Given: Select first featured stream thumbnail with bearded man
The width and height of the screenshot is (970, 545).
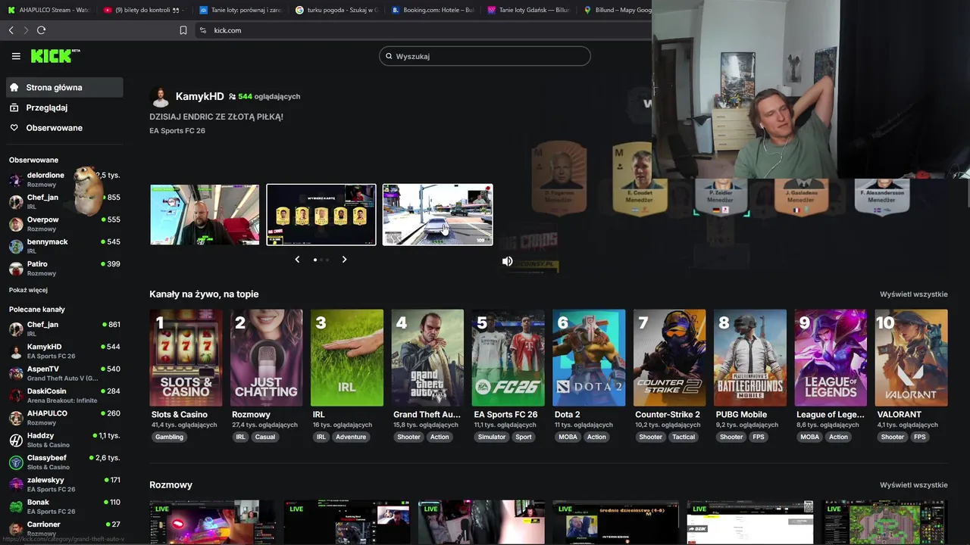Looking at the screenshot, I should click(x=205, y=215).
